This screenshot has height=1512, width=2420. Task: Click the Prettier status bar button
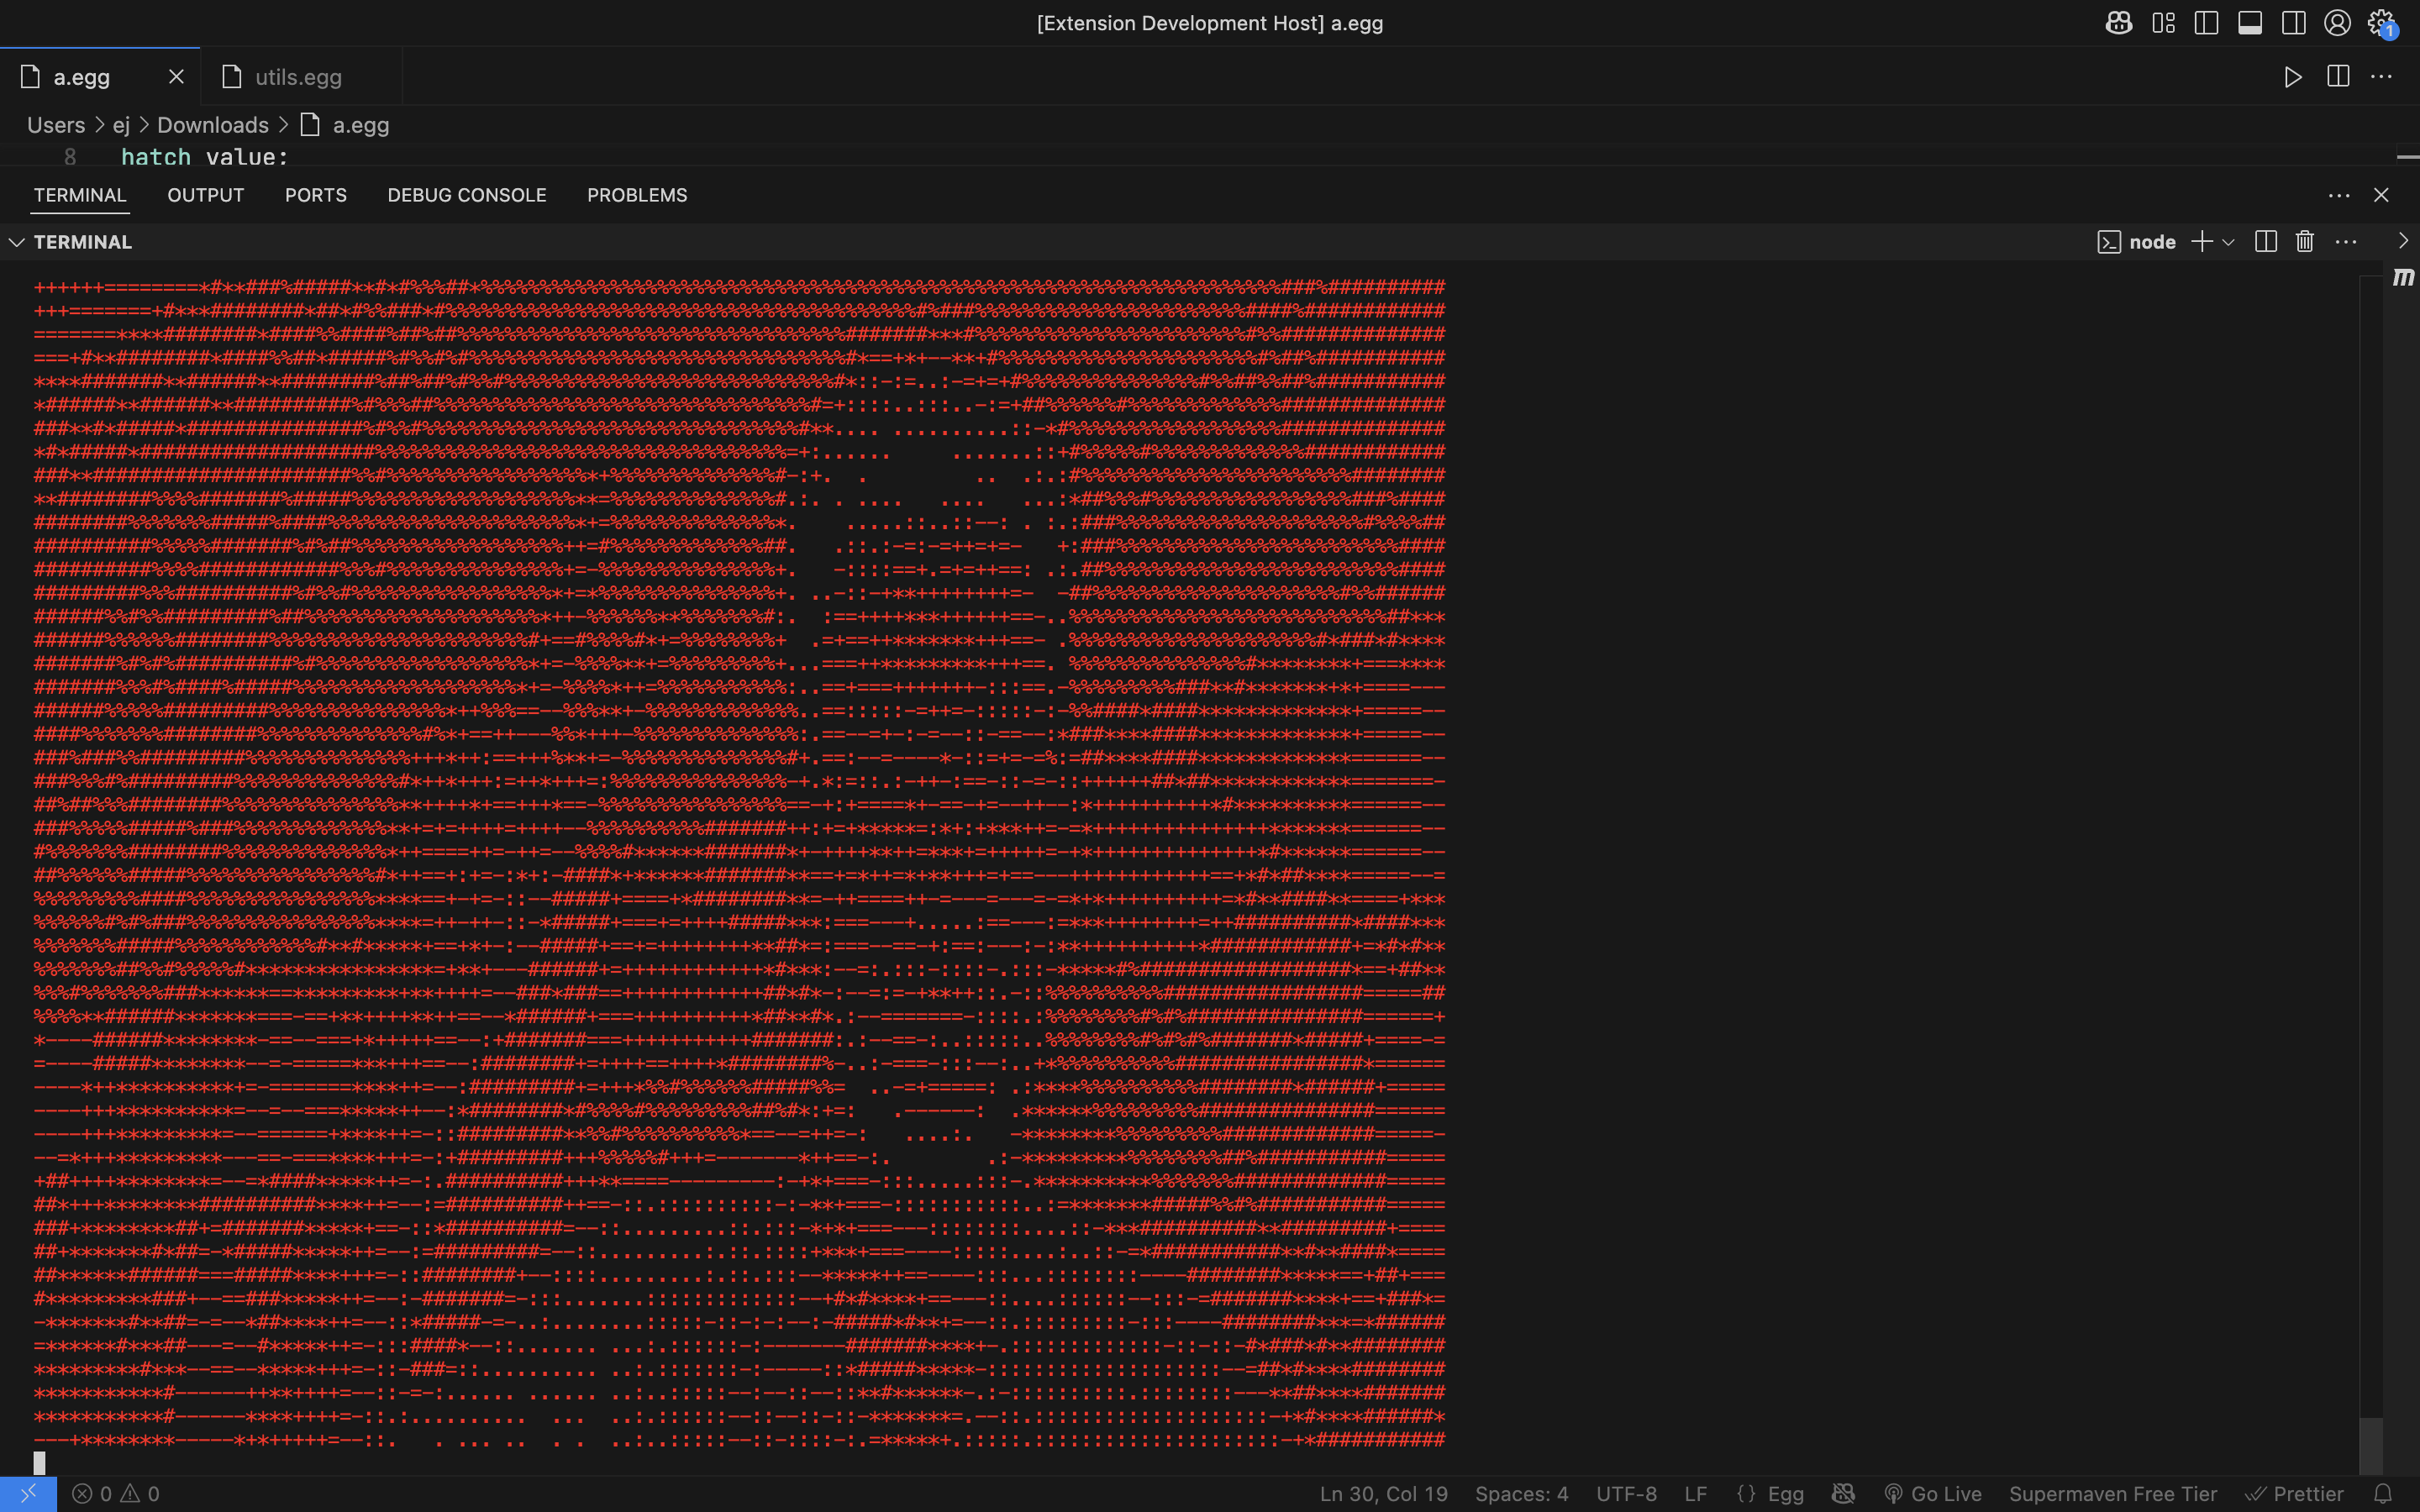[2295, 1494]
